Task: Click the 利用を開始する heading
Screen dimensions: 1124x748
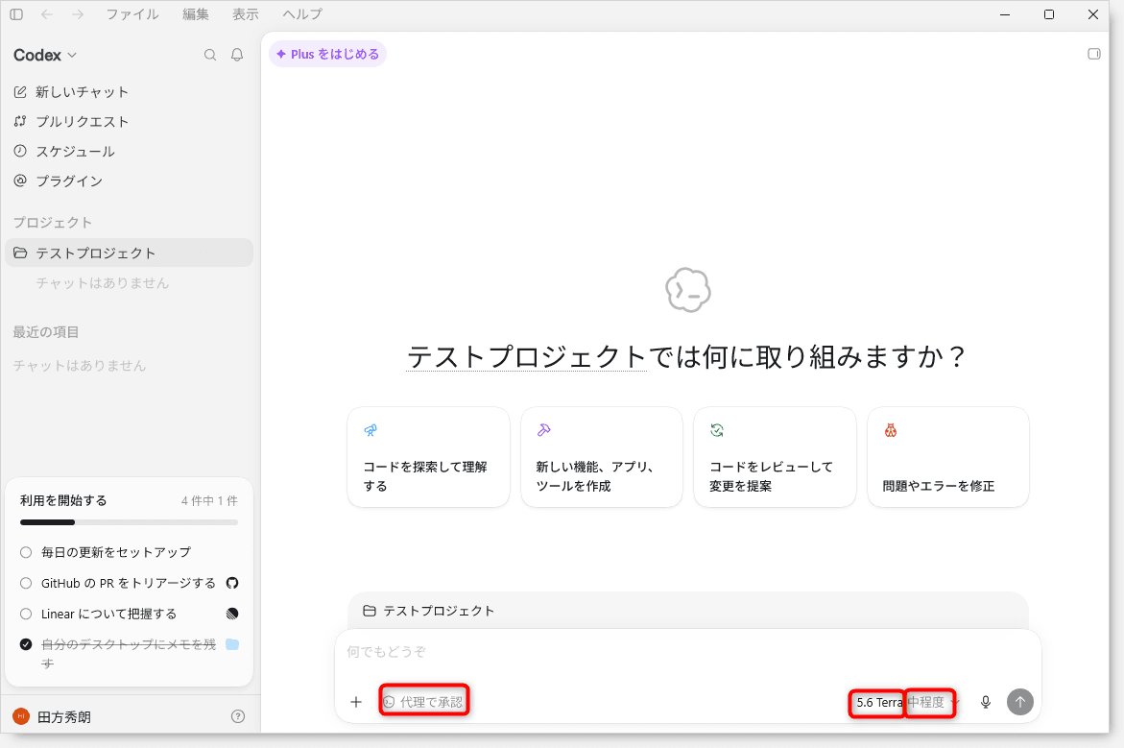Action: (x=63, y=500)
